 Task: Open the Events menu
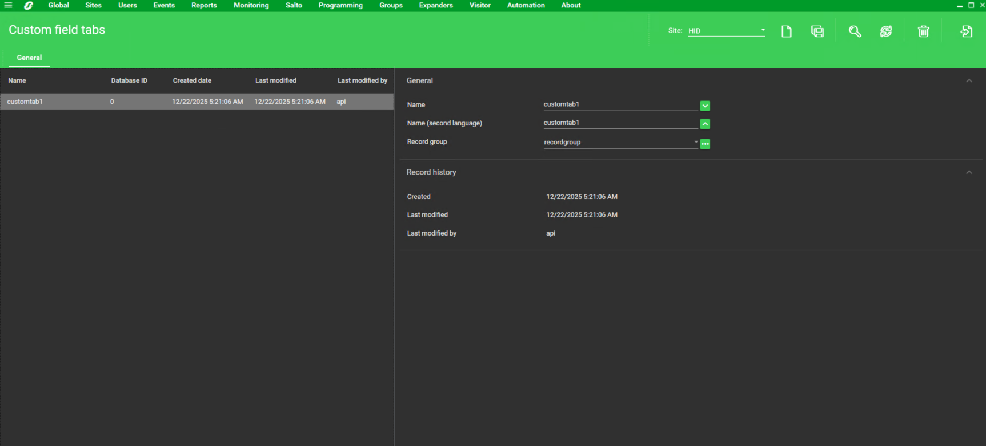[x=164, y=5]
